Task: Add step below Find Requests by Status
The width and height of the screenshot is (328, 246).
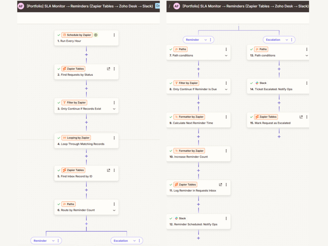Action: point(86,89)
